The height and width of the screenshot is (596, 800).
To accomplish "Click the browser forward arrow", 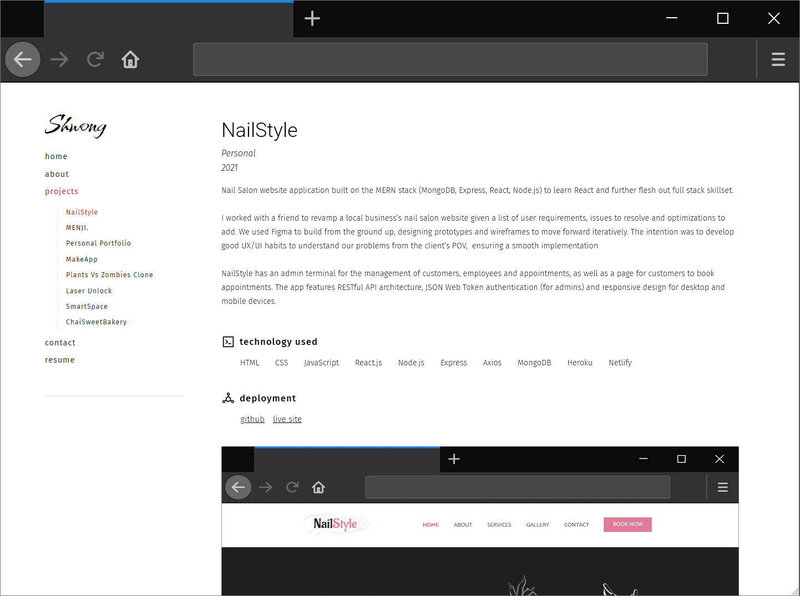I will tap(59, 59).
